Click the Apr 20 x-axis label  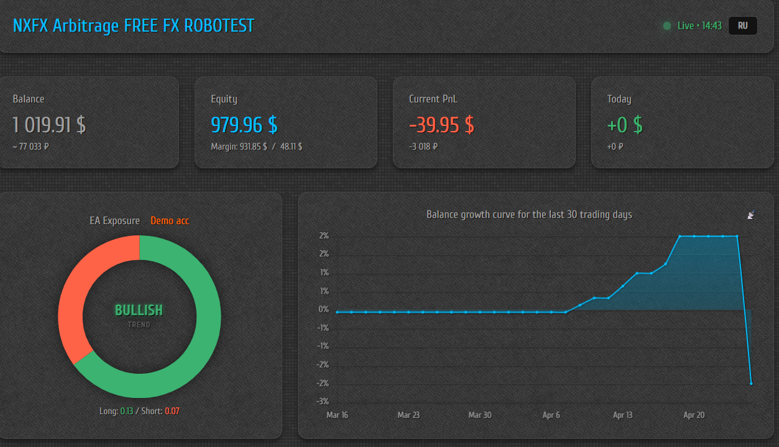tap(694, 415)
